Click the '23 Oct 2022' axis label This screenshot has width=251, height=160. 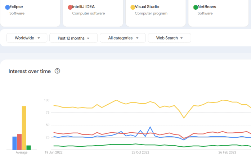pyautogui.click(x=140, y=152)
